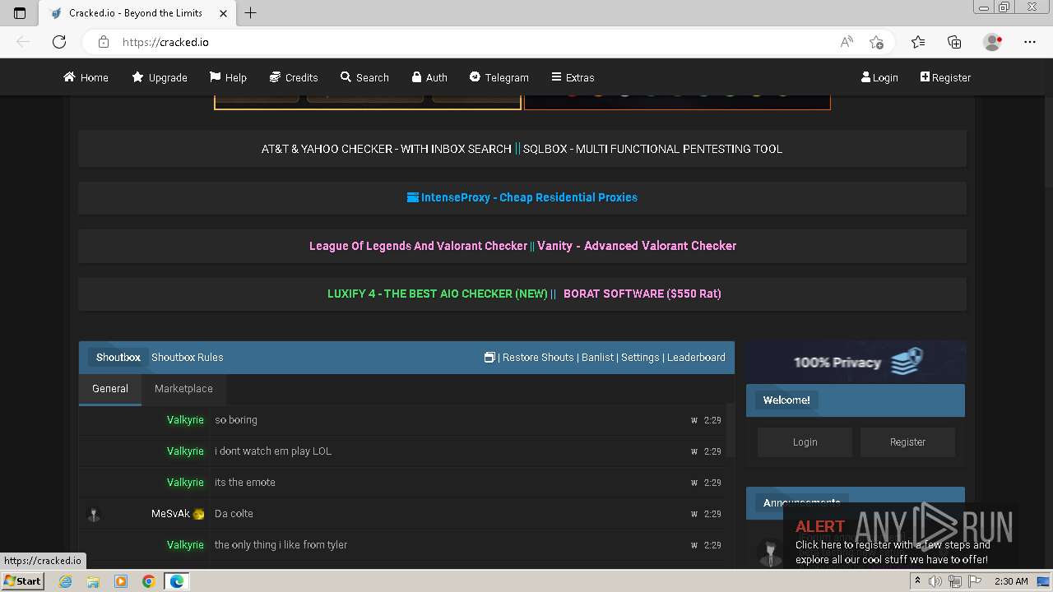Click Register button in Welcome panel
The image size is (1053, 592).
(x=907, y=442)
